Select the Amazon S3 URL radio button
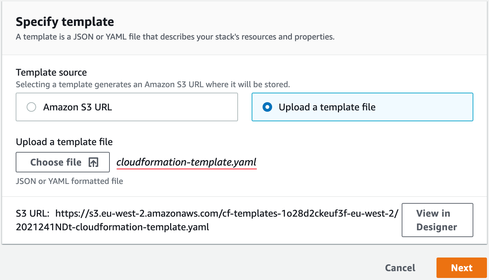The image size is (489, 280). point(31,107)
